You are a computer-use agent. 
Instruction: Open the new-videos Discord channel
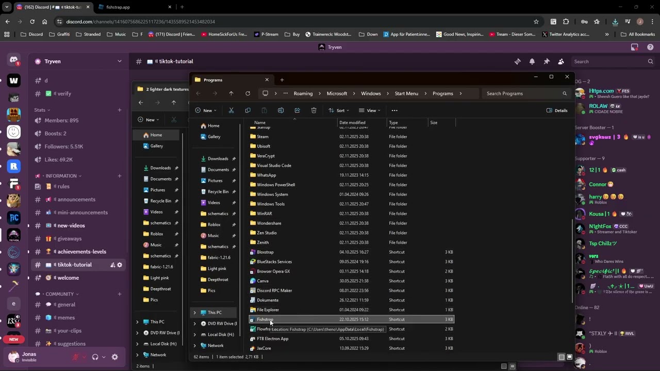78,226
